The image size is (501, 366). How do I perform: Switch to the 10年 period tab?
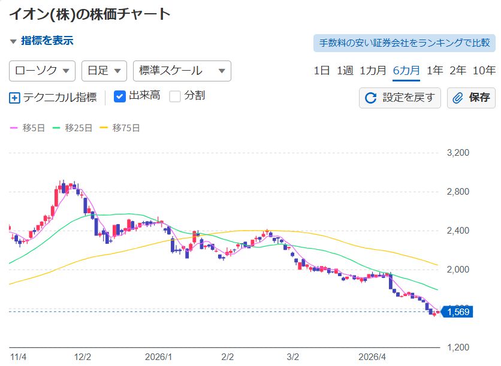[486, 70]
